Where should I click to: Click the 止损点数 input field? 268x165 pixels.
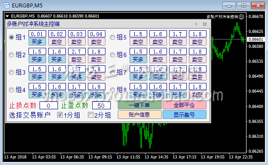tap(48, 106)
